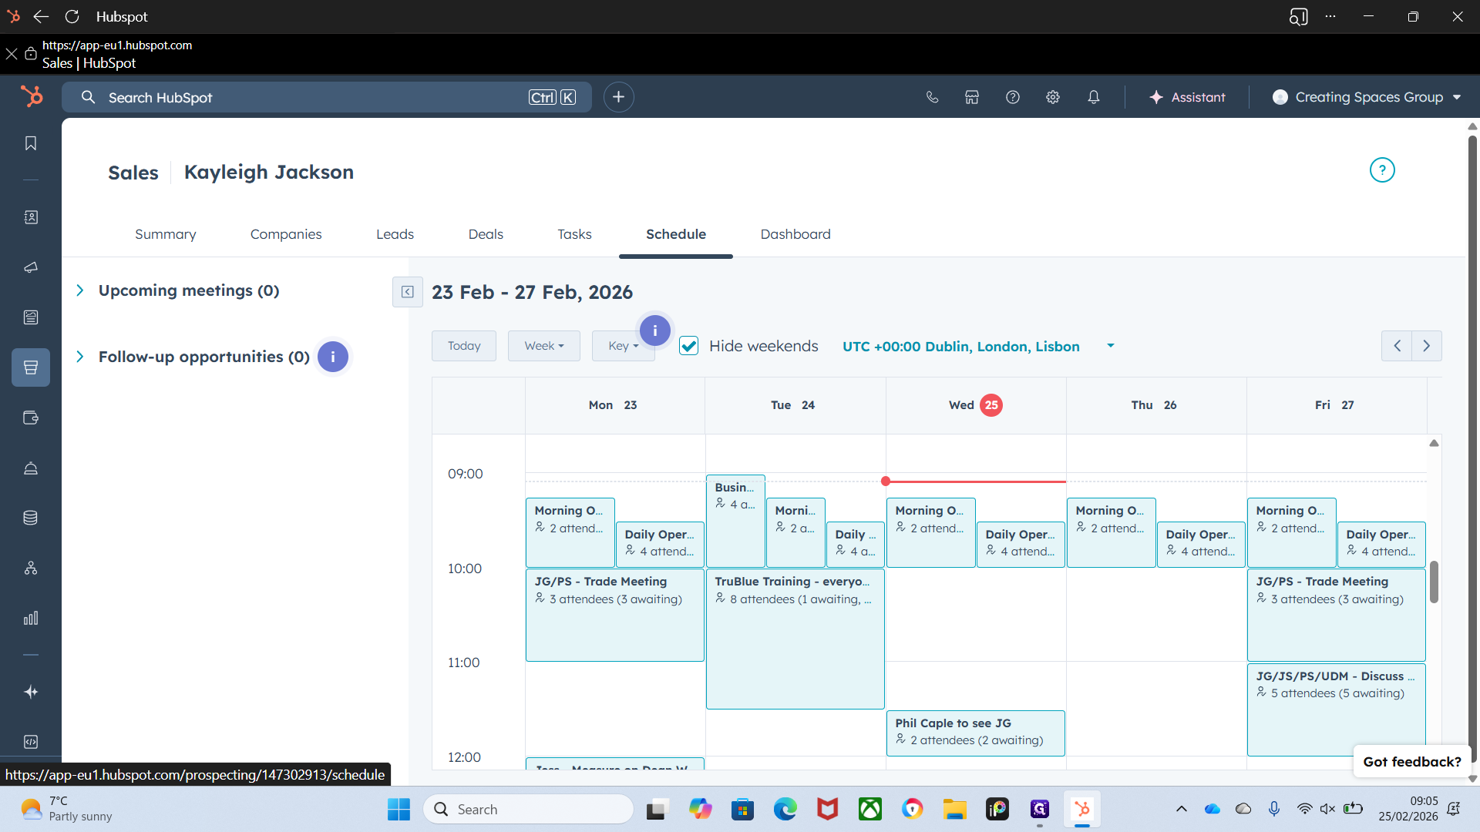Open the Key legend dropdown
Viewport: 1480px width, 832px height.
(623, 346)
